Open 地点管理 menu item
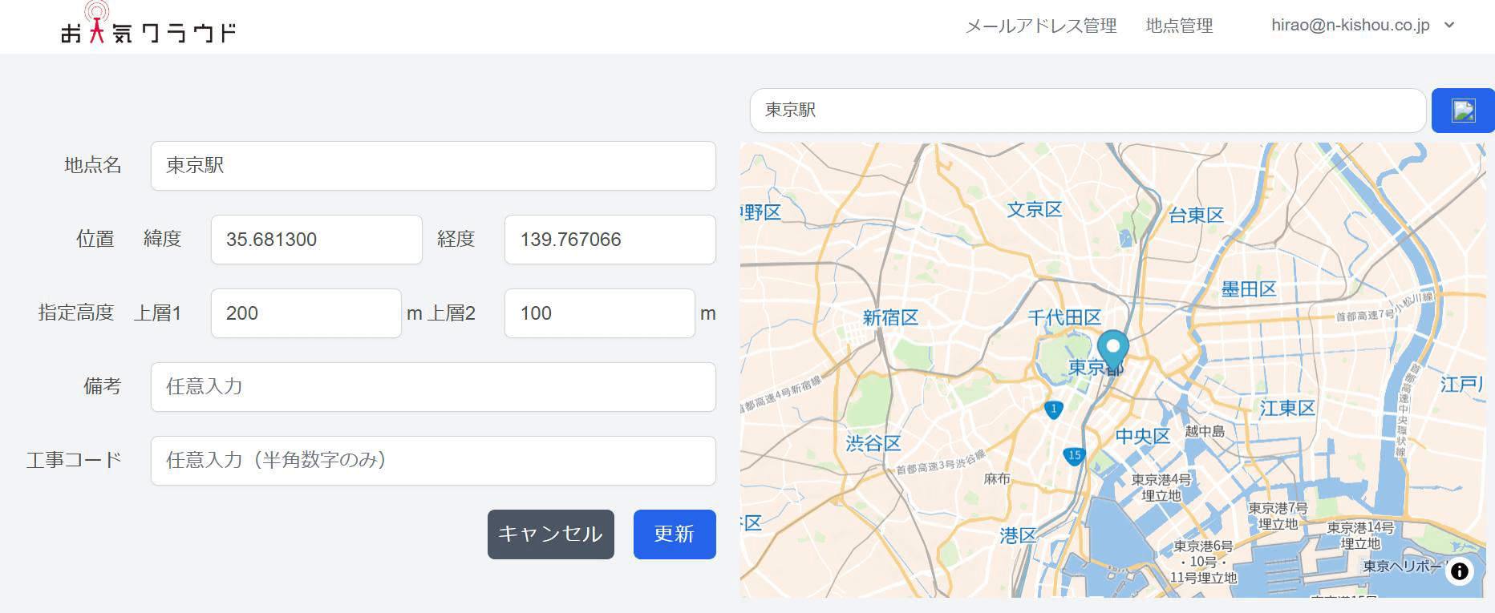This screenshot has height=613, width=1495. tap(1178, 26)
